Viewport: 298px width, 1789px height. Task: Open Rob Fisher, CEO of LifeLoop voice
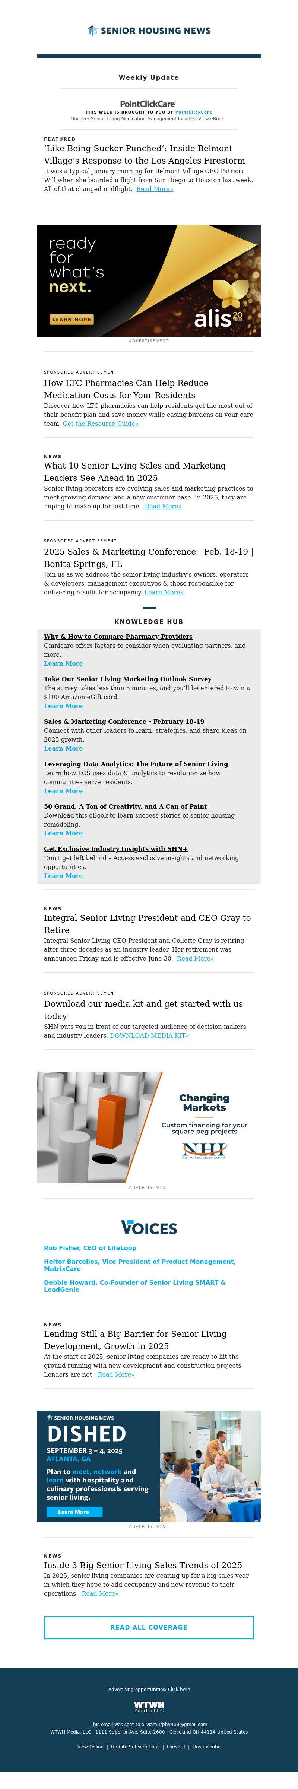click(x=90, y=1248)
